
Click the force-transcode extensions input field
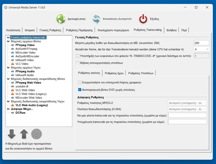click(187, 122)
